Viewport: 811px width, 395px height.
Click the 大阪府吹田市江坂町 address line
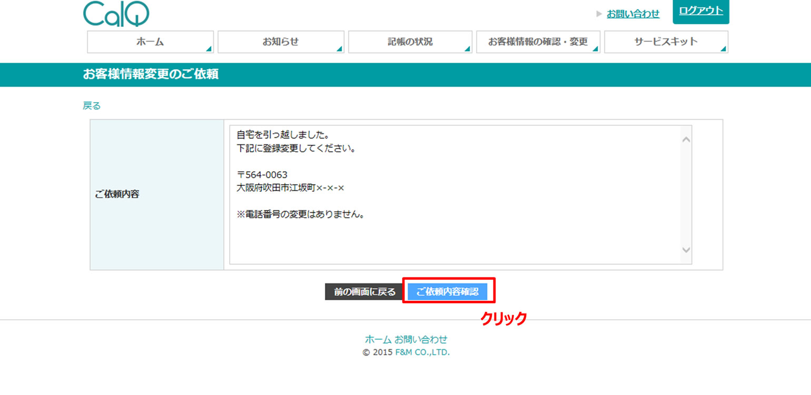(290, 188)
